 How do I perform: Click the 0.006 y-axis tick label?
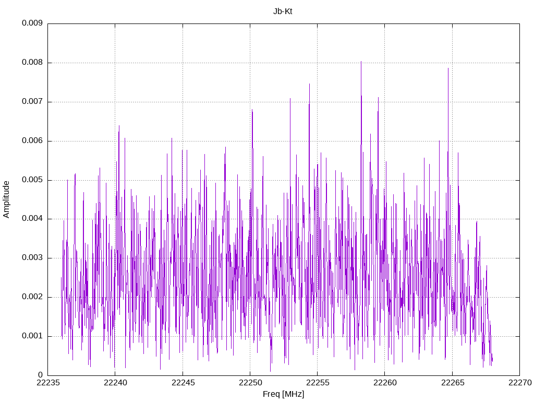[32, 141]
